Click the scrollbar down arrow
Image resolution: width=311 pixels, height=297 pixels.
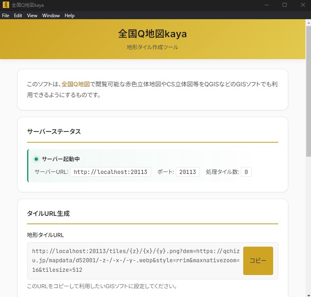309,295
